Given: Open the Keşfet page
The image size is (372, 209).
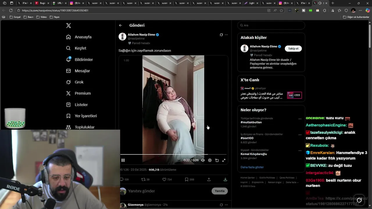Looking at the screenshot, I should click(x=76, y=48).
